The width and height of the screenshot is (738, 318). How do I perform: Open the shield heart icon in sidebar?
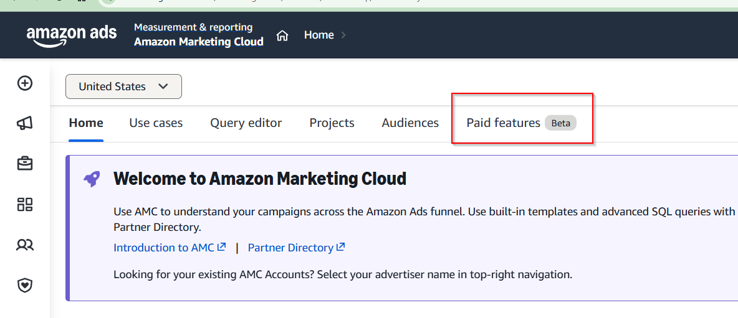[x=24, y=285]
